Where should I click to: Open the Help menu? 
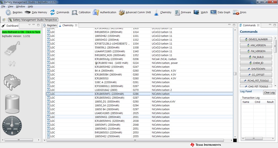click(30, 7)
